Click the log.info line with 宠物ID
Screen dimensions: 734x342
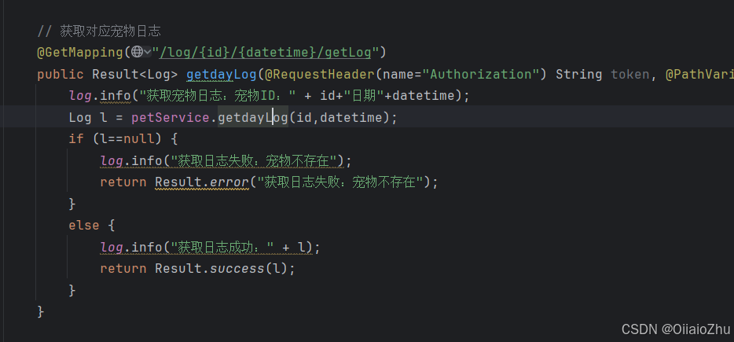(270, 96)
